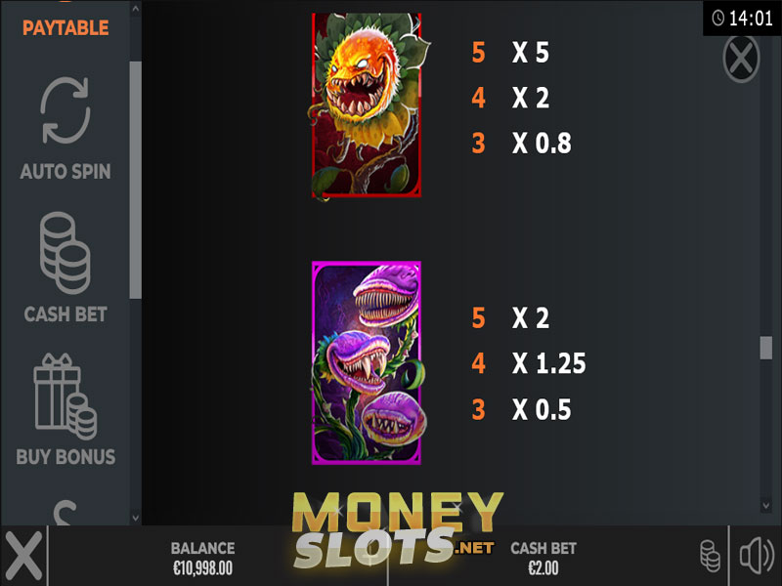782x586 pixels.
Task: Click sidebar scrollbar down arrow
Action: (135, 518)
